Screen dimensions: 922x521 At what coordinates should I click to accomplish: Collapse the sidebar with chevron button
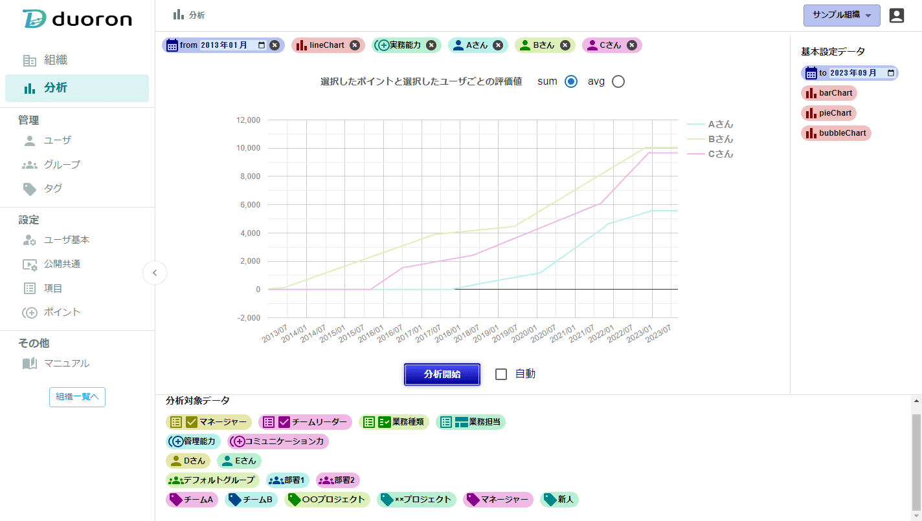coord(155,273)
